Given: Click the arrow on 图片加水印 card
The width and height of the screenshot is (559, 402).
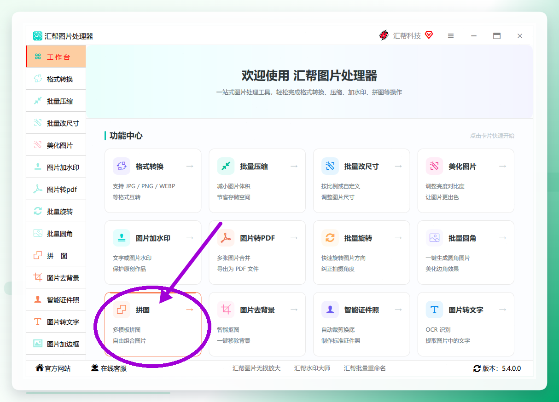Looking at the screenshot, I should 190,238.
